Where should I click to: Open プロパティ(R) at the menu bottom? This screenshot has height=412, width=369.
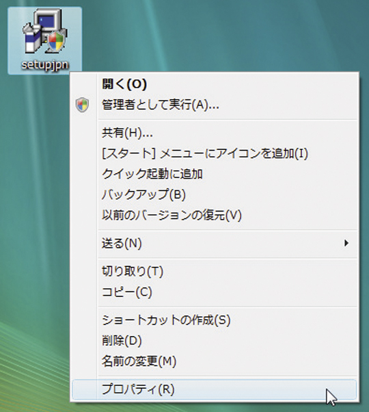[x=215, y=389]
